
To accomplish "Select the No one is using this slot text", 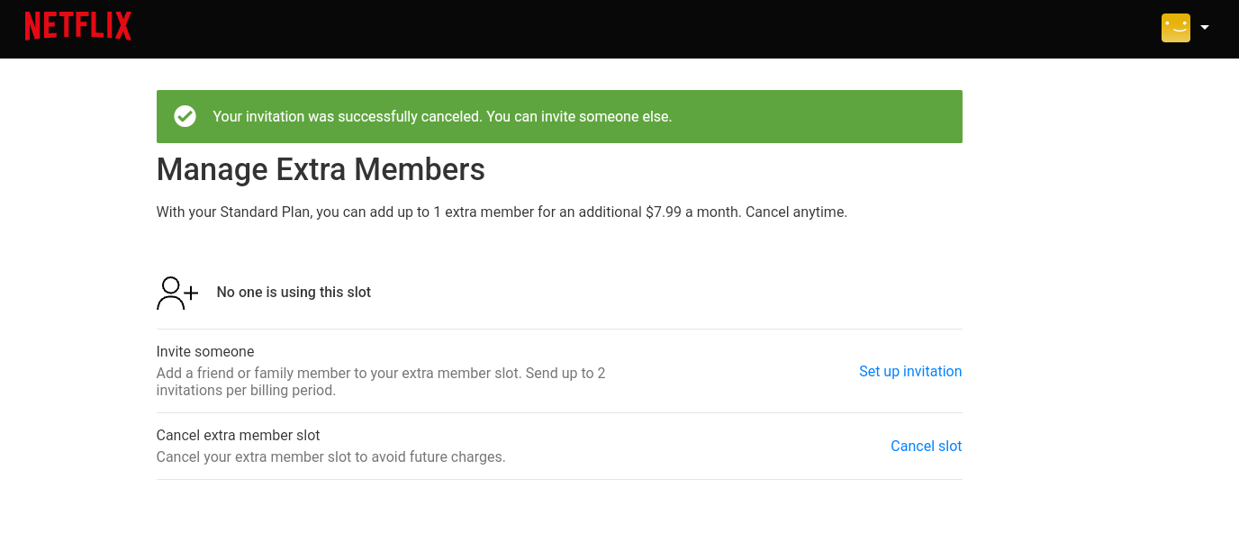I will (294, 292).
